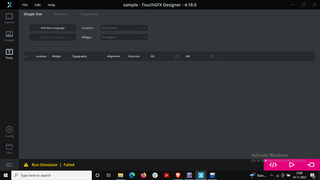Open the Files folder section
Screen dimensions: 320x180
[9, 149]
